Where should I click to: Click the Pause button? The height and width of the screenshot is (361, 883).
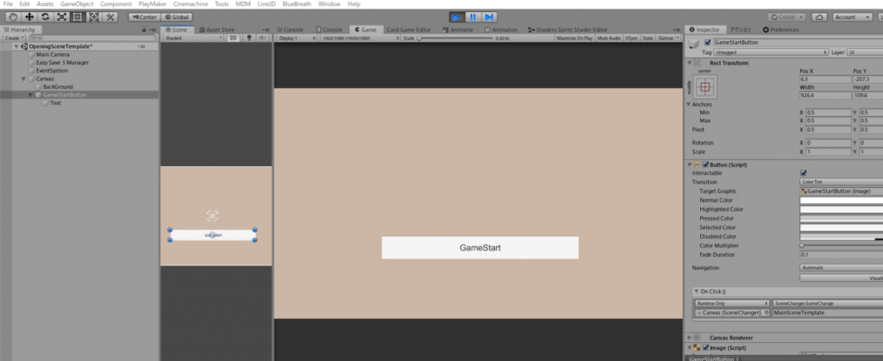point(473,16)
